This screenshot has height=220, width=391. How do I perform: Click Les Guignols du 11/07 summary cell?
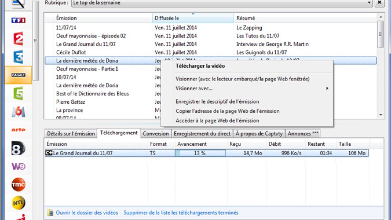tap(262, 52)
